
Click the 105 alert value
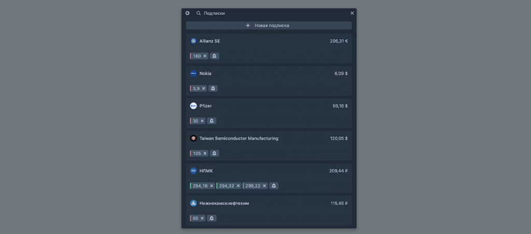[197, 153]
